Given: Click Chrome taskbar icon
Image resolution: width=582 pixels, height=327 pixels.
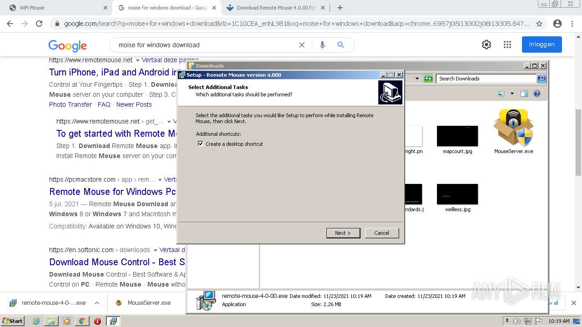Looking at the screenshot, I should 82,321.
